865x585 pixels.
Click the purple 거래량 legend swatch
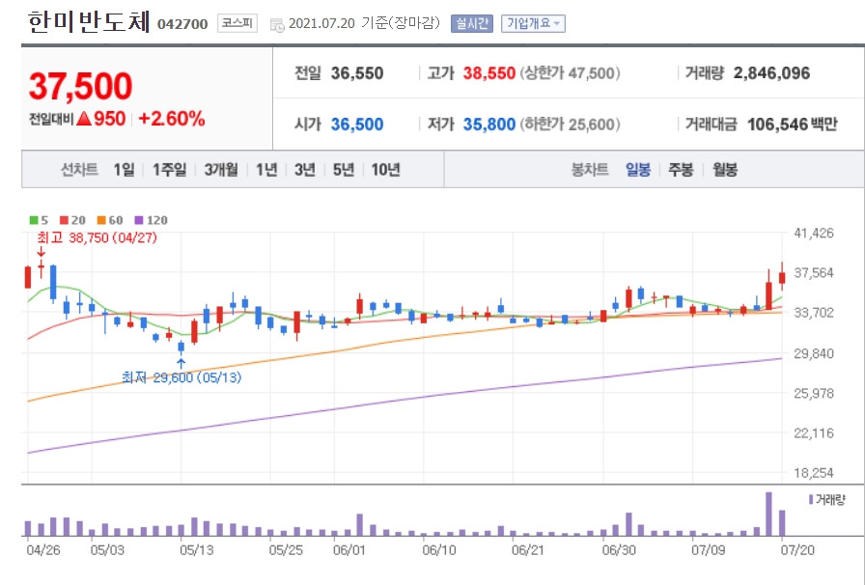click(x=810, y=499)
